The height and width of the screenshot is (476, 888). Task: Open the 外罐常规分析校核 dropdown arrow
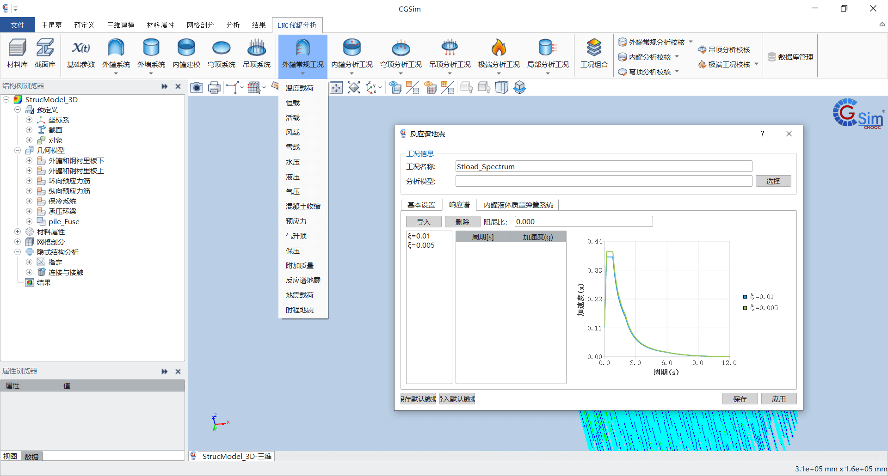click(691, 42)
